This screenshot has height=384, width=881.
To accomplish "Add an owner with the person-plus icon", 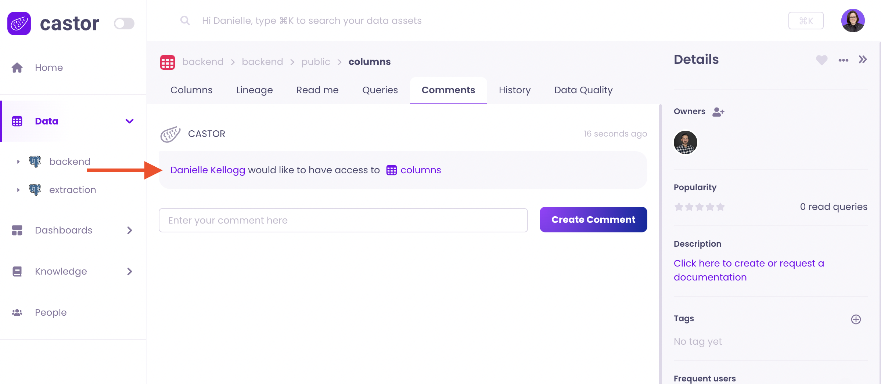I will (718, 112).
